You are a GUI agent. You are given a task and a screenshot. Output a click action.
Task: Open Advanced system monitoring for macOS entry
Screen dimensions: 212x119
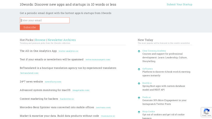45,90
